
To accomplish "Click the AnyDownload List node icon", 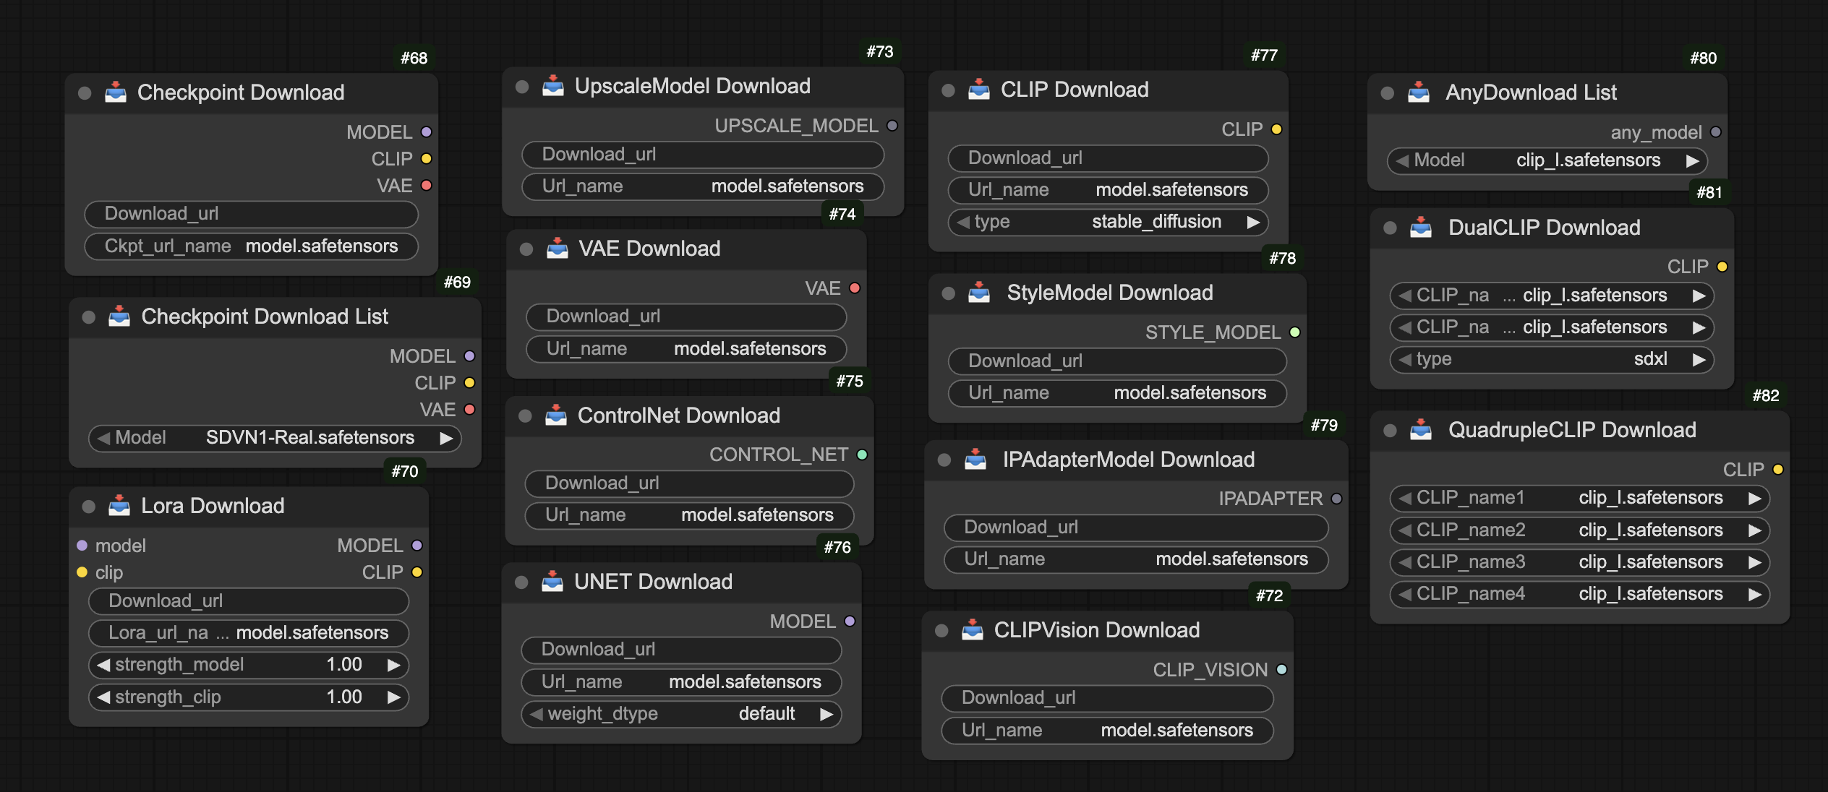I will (x=1419, y=92).
